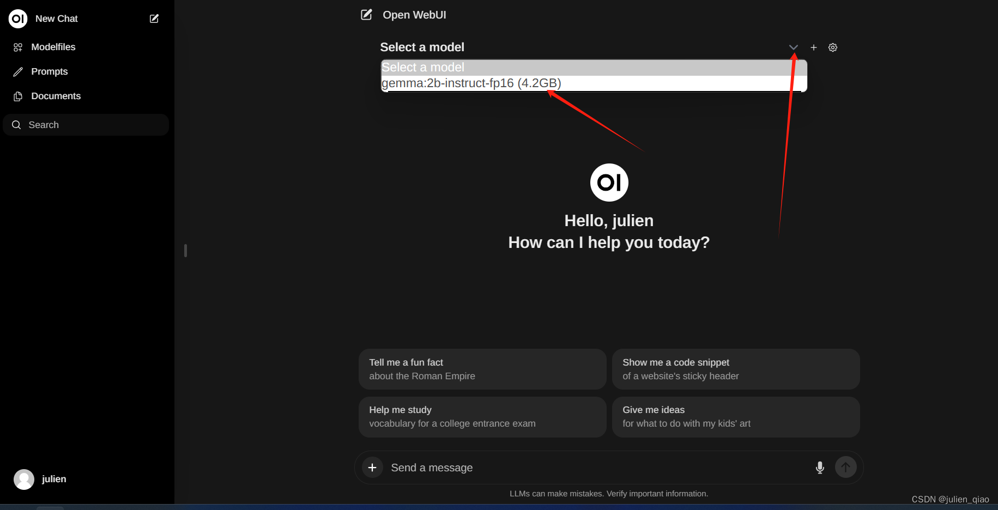Click the 'Select a model' heading

coord(422,47)
